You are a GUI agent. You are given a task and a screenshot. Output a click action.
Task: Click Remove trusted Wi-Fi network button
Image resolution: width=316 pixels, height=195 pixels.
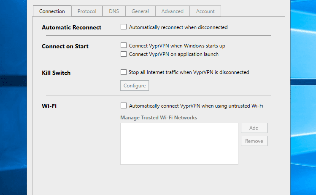[254, 141]
